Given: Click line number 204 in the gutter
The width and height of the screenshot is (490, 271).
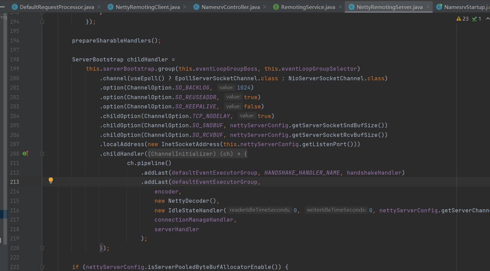Looking at the screenshot, I should click(x=14, y=116).
